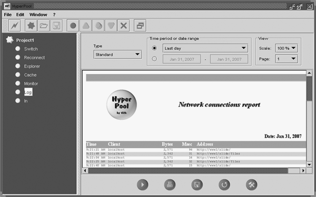Click the round print report button
Viewport: 316px width, 197px height.
[170, 184]
